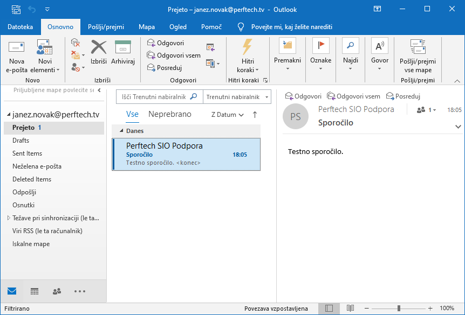Switch to the Osnovno tab

(x=60, y=27)
